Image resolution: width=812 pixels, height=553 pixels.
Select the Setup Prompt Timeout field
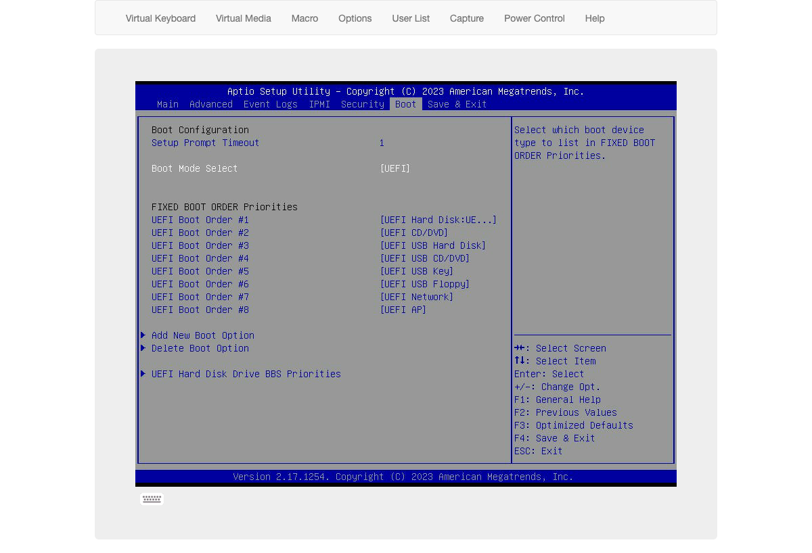point(205,143)
